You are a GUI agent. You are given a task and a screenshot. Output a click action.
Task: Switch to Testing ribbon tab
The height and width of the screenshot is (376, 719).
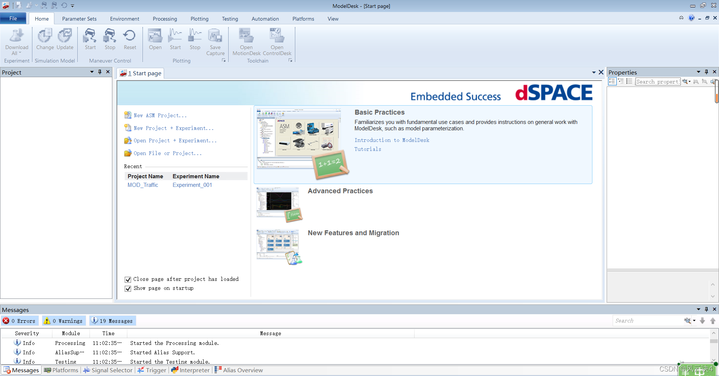[230, 19]
